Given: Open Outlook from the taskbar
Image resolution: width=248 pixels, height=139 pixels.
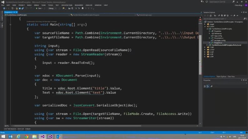Looking at the screenshot, I should (10, 137).
